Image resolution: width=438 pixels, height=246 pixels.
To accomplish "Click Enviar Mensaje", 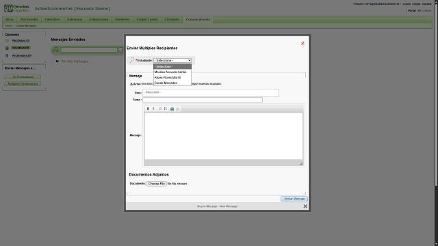I will (x=294, y=199).
